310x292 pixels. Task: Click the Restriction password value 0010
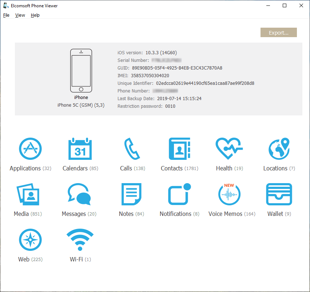coord(170,106)
